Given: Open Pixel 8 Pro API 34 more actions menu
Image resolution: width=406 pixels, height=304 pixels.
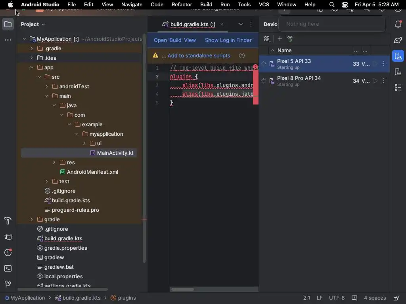Looking at the screenshot, I should pyautogui.click(x=384, y=81).
